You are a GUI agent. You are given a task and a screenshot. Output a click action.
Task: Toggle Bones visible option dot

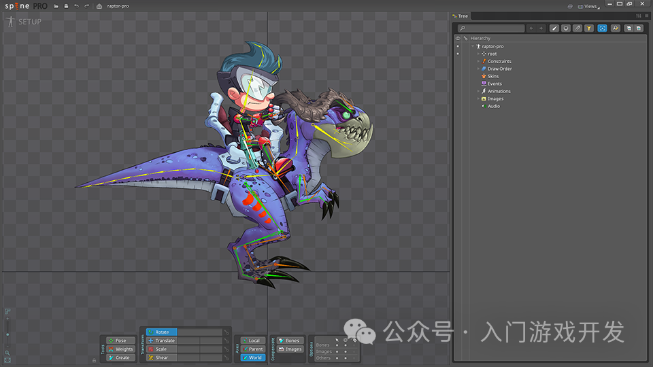click(346, 345)
